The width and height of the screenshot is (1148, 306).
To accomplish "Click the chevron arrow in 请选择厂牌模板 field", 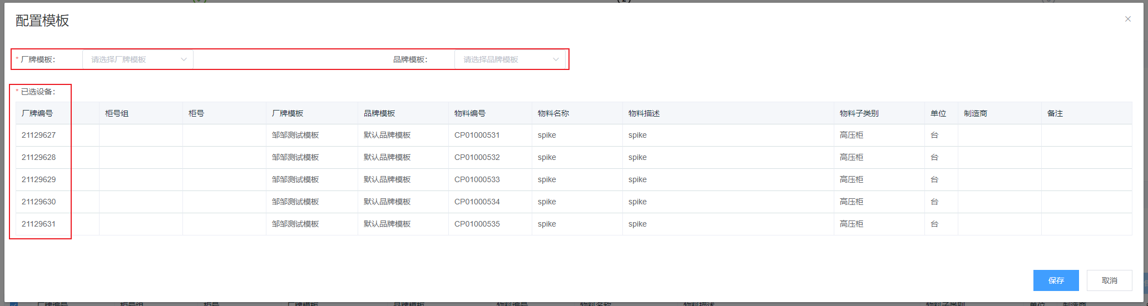I will point(184,59).
